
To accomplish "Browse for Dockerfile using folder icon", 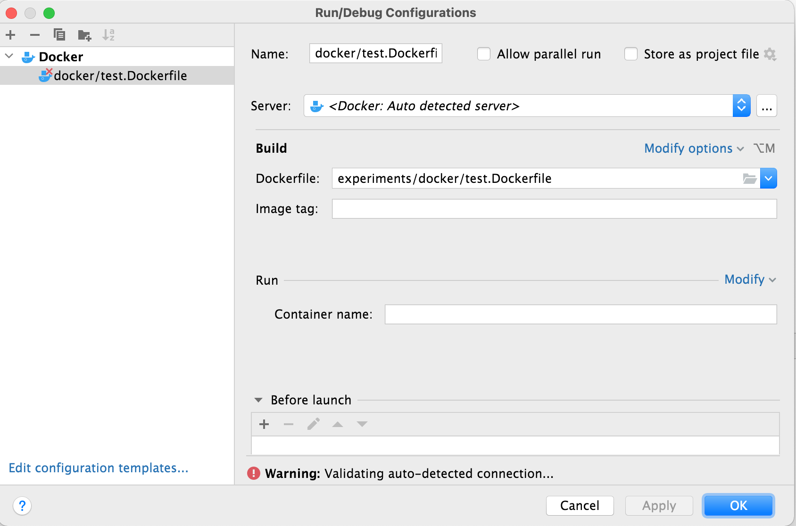I will click(749, 179).
